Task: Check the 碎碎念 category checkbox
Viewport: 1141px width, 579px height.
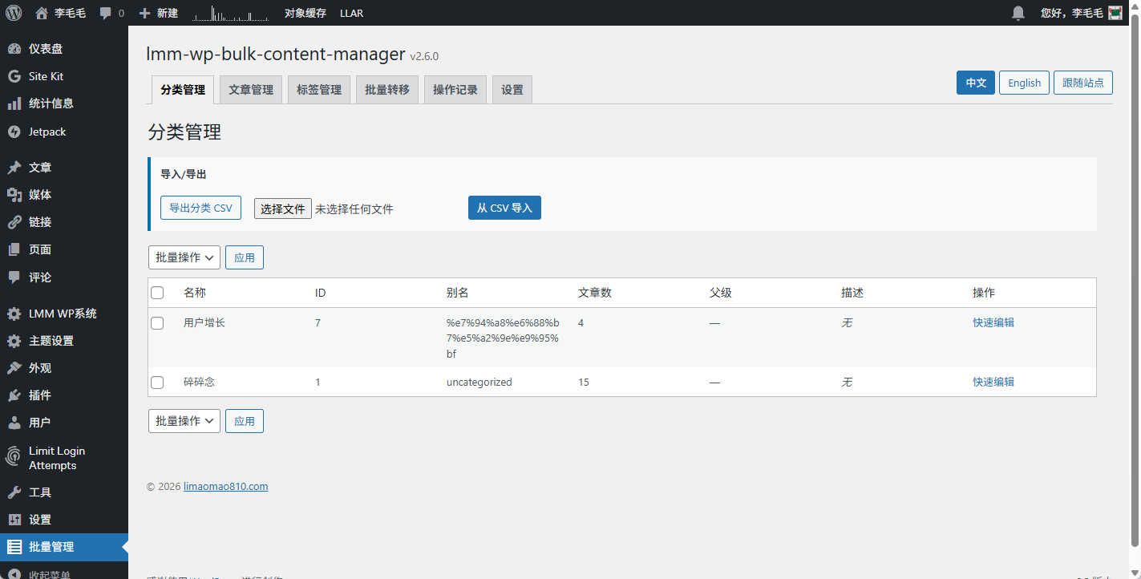Action: [x=157, y=383]
